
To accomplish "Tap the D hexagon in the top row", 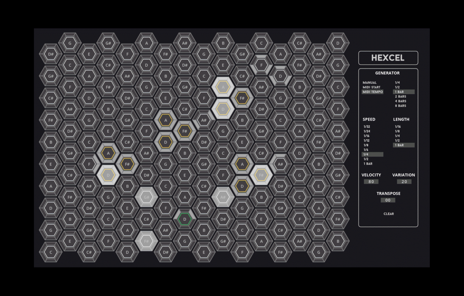I will tap(338, 43).
